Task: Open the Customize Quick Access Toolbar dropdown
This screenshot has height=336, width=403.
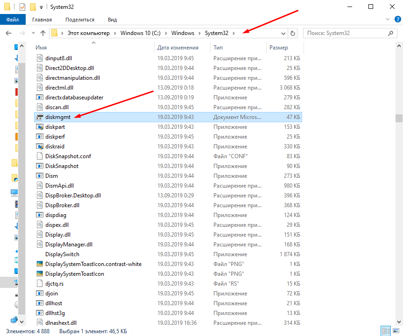Action: point(42,7)
